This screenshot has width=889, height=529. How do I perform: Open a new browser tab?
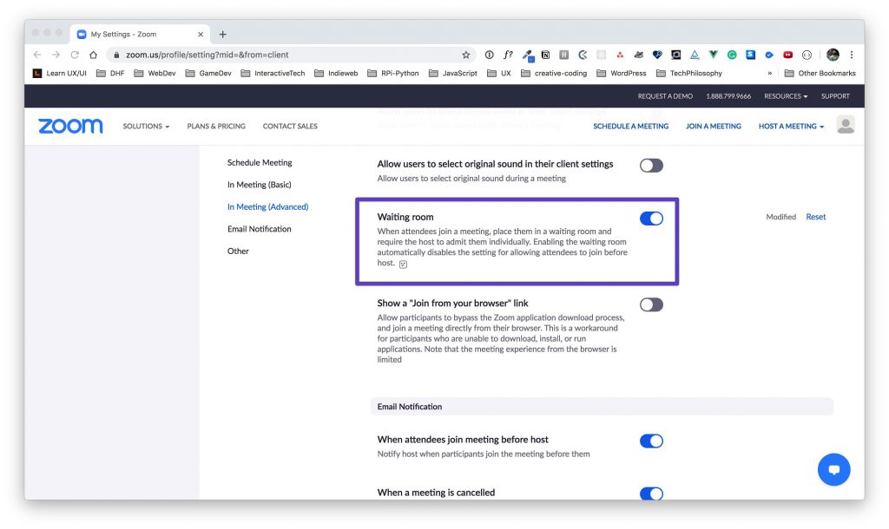pyautogui.click(x=223, y=34)
